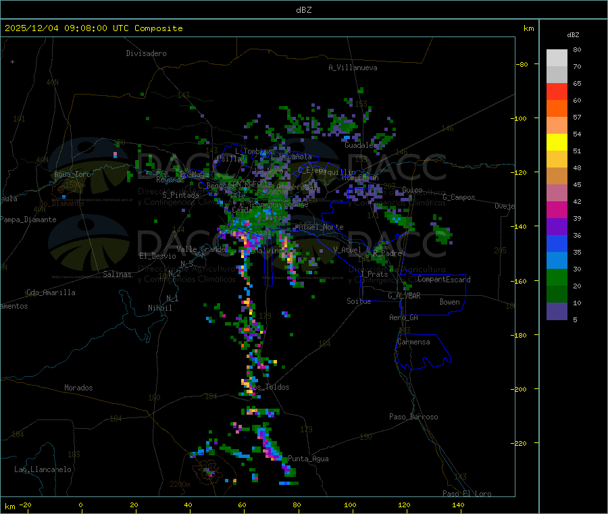Click the '60' tick on the horizontal km axis
Screen dimensions: 608x514
pyautogui.click(x=243, y=505)
